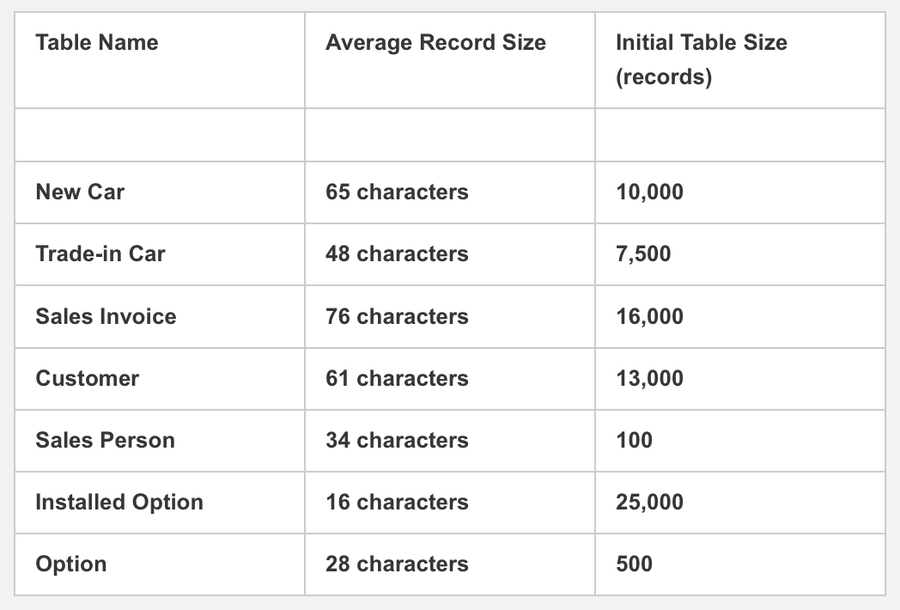Click the "Installed Option" row label
This screenshot has height=610, width=900.
click(119, 502)
